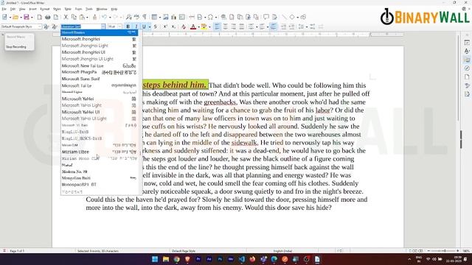
Task: Toggle Underline formatting
Action: point(144,26)
